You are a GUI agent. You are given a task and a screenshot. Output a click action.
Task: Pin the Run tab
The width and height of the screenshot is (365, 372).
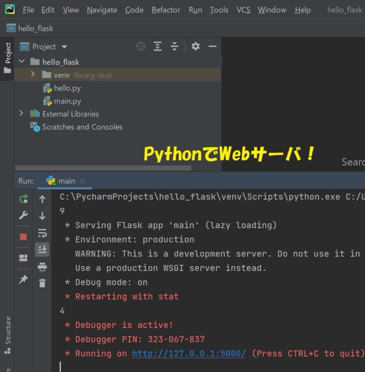click(23, 280)
